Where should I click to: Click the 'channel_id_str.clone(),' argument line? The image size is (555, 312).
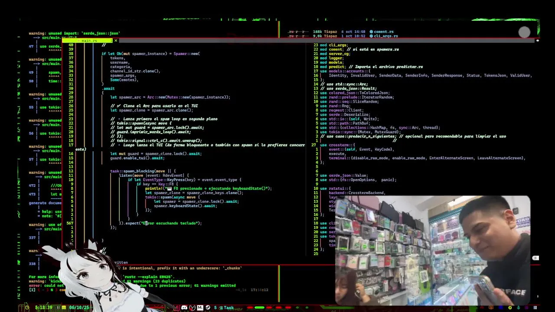point(135,71)
